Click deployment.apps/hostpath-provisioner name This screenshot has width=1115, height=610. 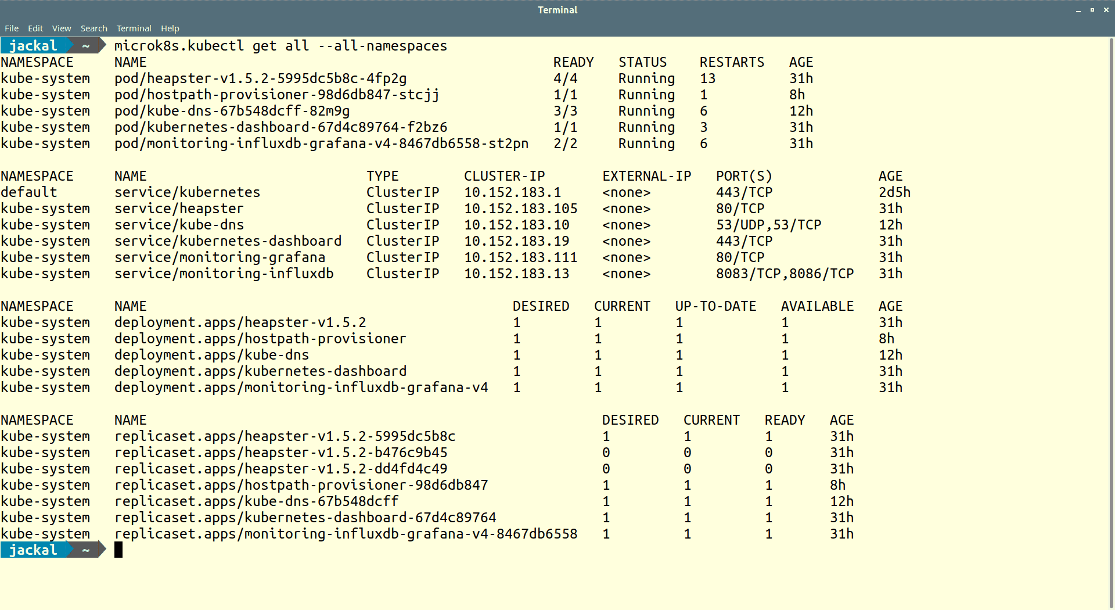pyautogui.click(x=260, y=339)
